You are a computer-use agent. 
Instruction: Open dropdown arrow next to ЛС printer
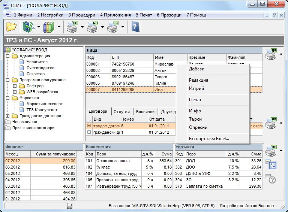tap(82, 27)
